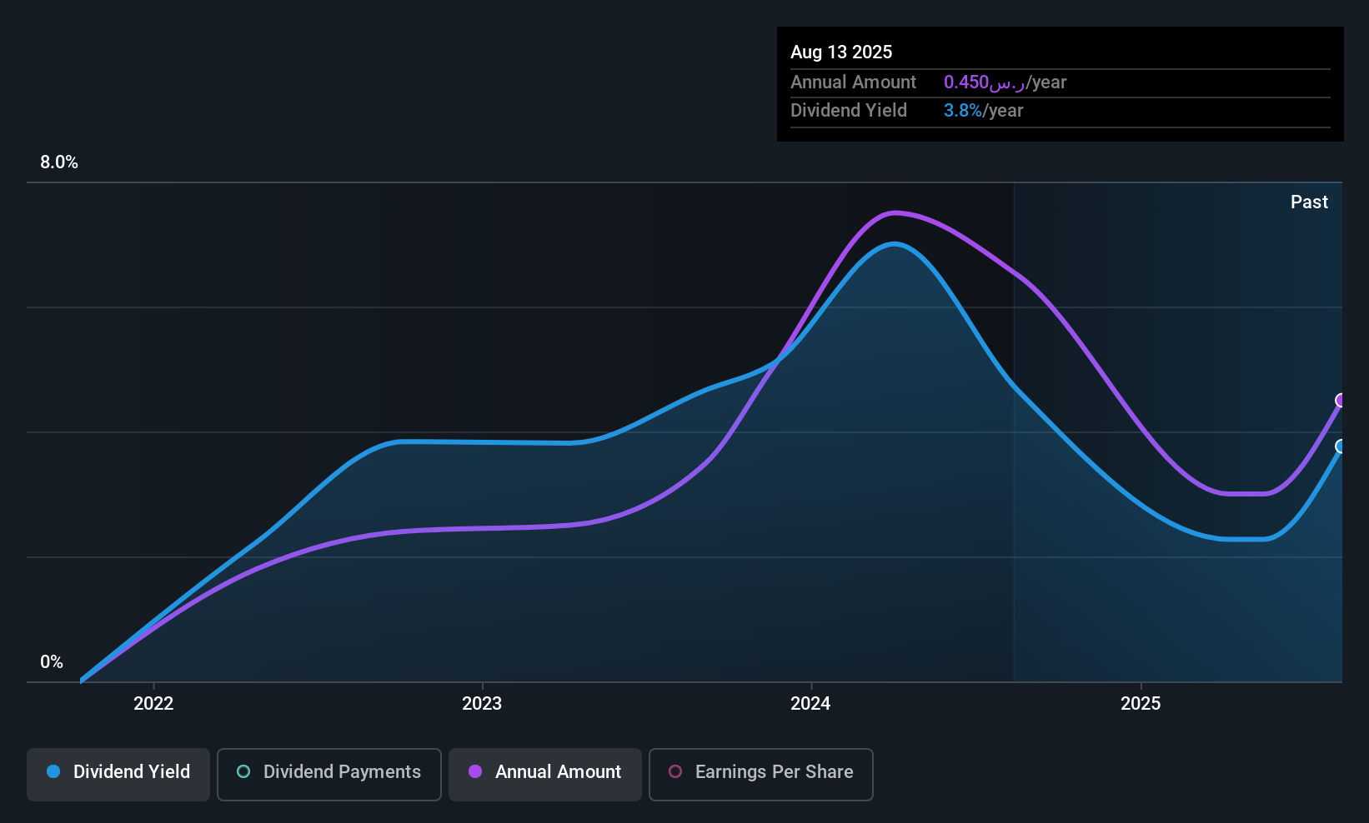This screenshot has height=823, width=1369.
Task: Click the blue Dividend Yield legend dot
Action: point(53,771)
